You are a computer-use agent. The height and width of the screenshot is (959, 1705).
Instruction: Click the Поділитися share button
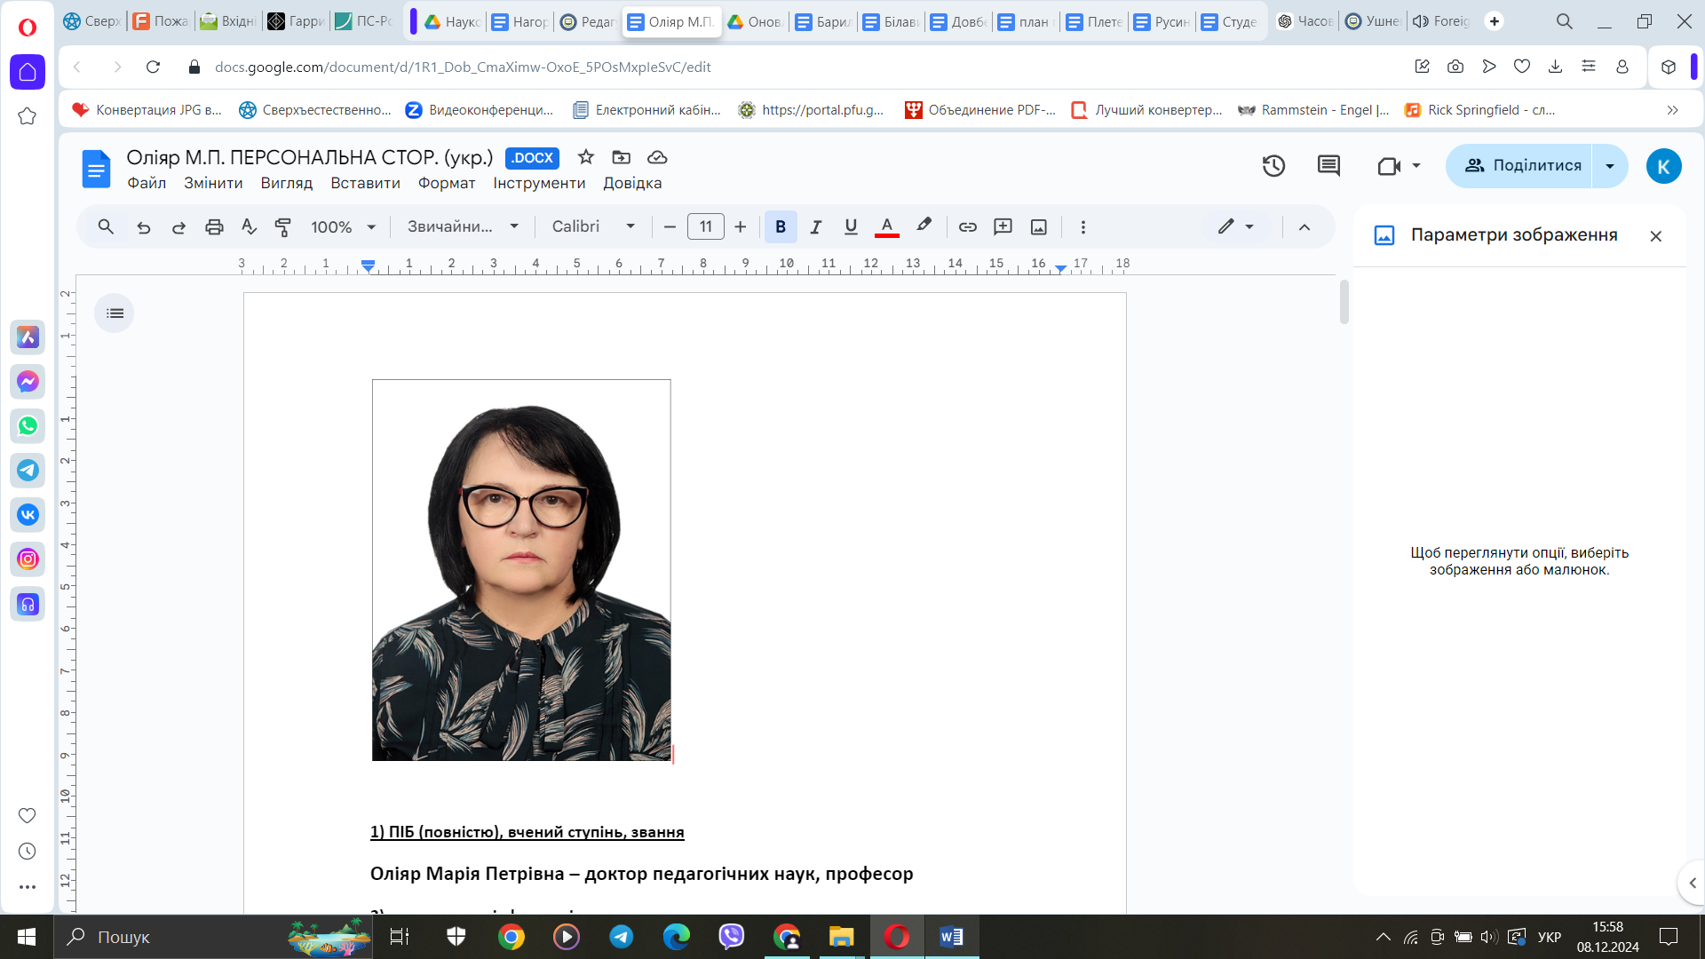pyautogui.click(x=1520, y=166)
